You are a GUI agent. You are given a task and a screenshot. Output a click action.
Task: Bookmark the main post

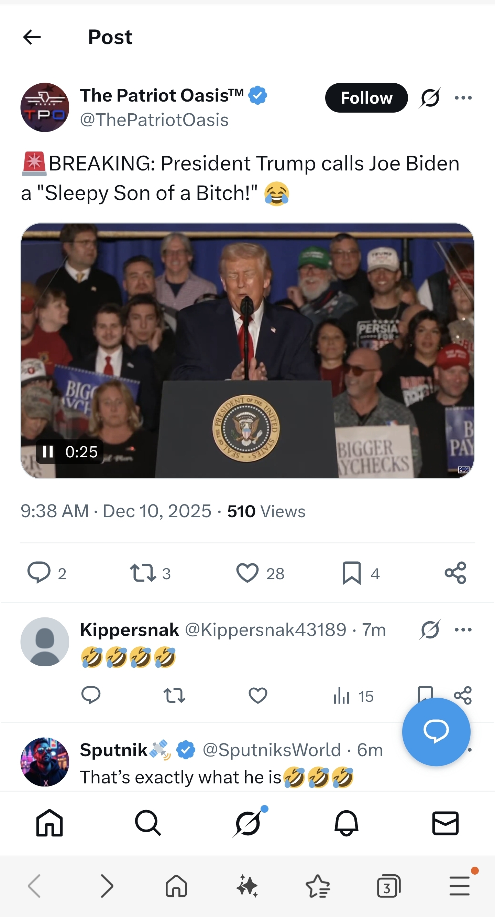[x=351, y=573]
